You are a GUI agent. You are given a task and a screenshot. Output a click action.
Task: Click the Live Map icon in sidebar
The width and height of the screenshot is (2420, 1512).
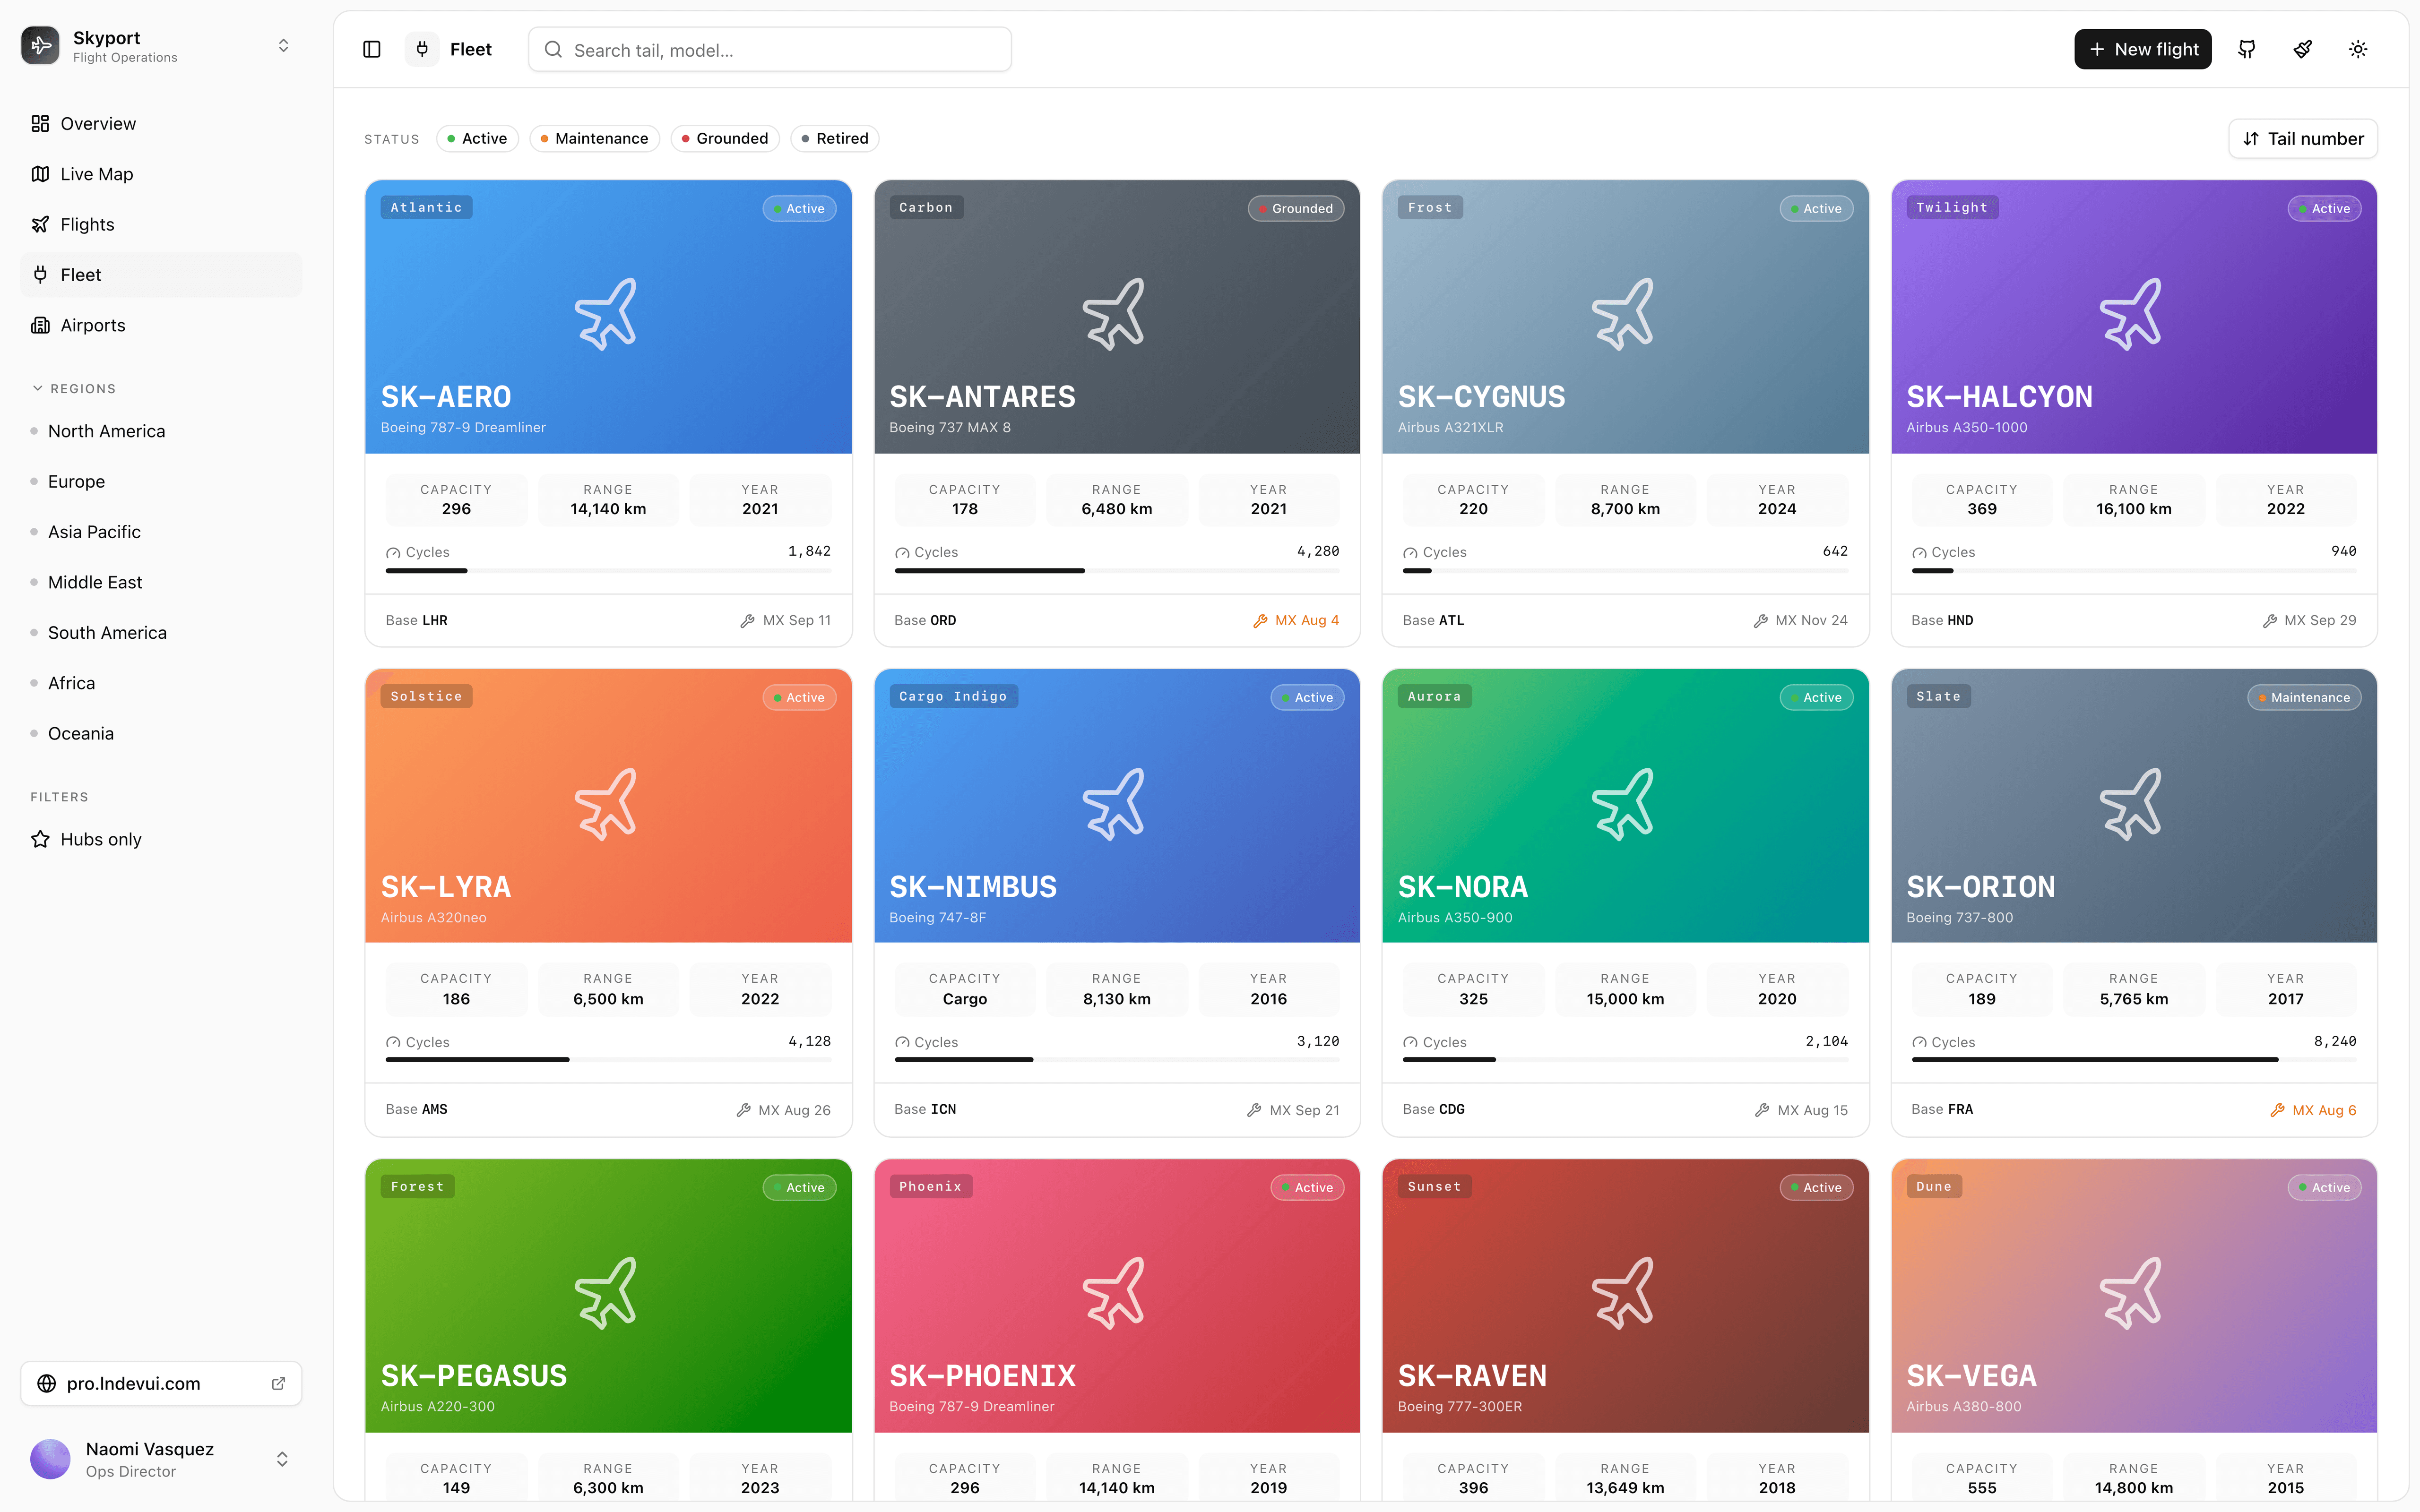[x=40, y=174]
